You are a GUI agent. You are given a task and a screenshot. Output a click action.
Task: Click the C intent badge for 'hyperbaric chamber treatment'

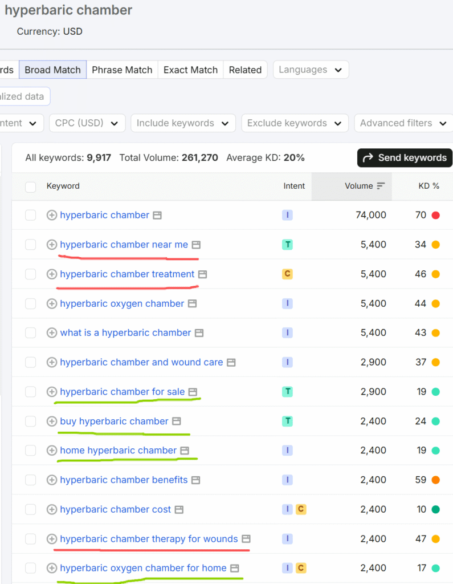(x=287, y=274)
